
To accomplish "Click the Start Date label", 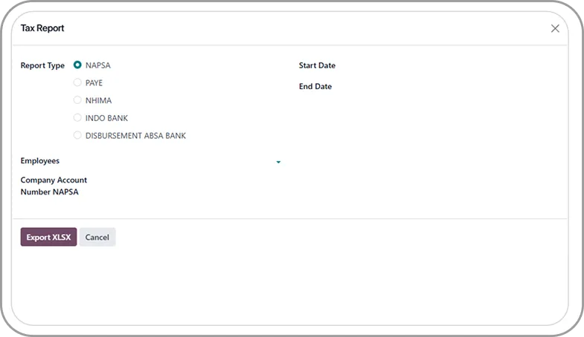I will point(317,66).
